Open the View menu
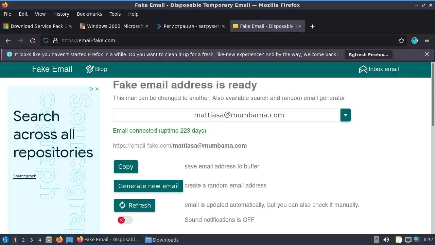Screen dimensions: 435x245 40,14
